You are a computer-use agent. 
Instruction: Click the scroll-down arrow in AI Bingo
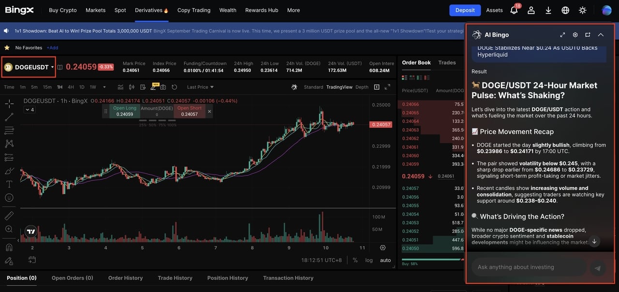click(594, 241)
